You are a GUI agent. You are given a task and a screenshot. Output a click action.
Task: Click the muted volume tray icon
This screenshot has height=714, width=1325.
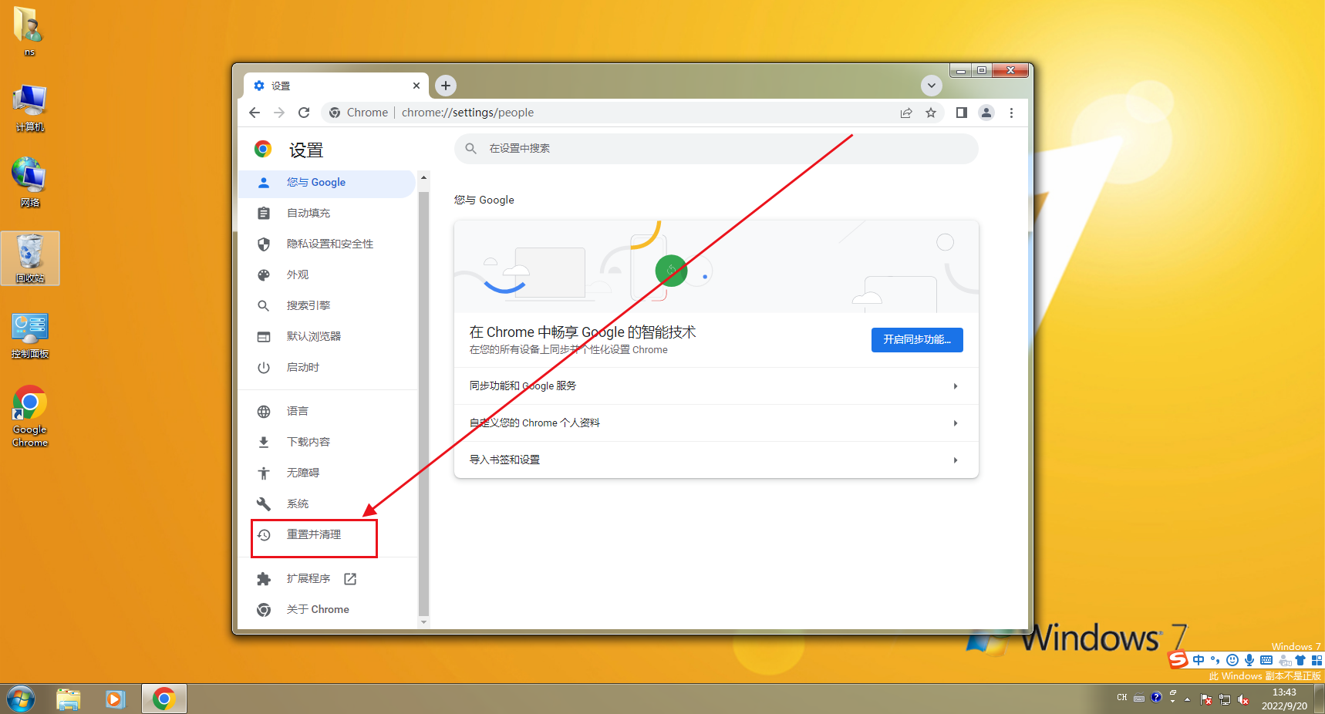pos(1243,699)
